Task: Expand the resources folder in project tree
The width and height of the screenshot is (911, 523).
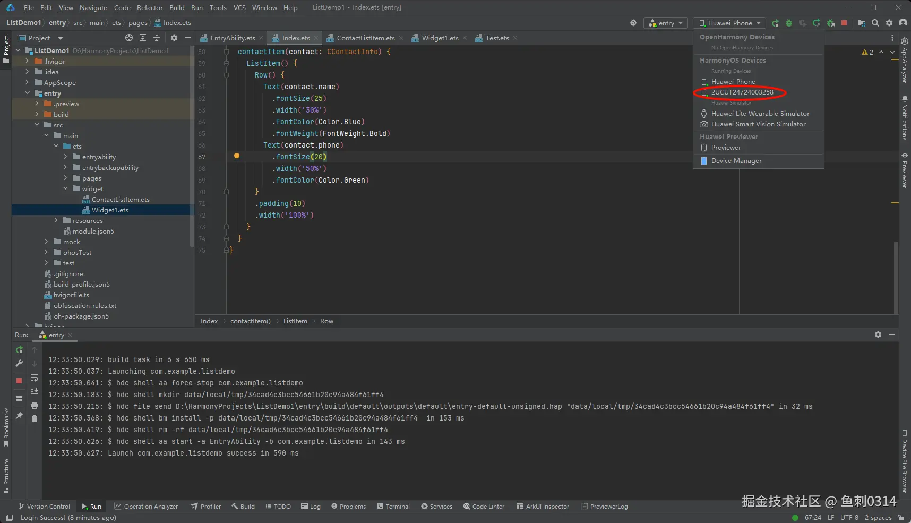Action: pyautogui.click(x=56, y=220)
